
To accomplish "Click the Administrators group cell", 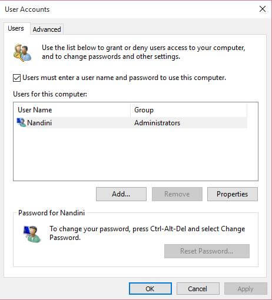I will pos(157,123).
